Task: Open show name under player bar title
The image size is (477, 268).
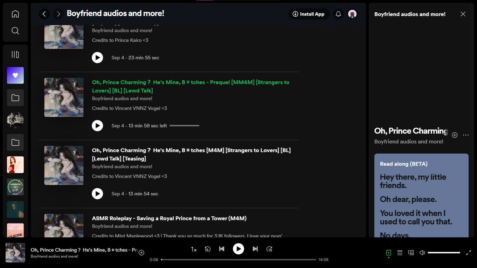Action: [x=54, y=256]
